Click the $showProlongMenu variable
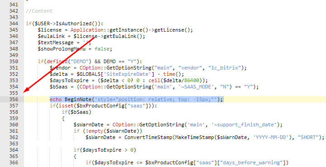Viewport: 326px width, 167px height. pos(62,49)
